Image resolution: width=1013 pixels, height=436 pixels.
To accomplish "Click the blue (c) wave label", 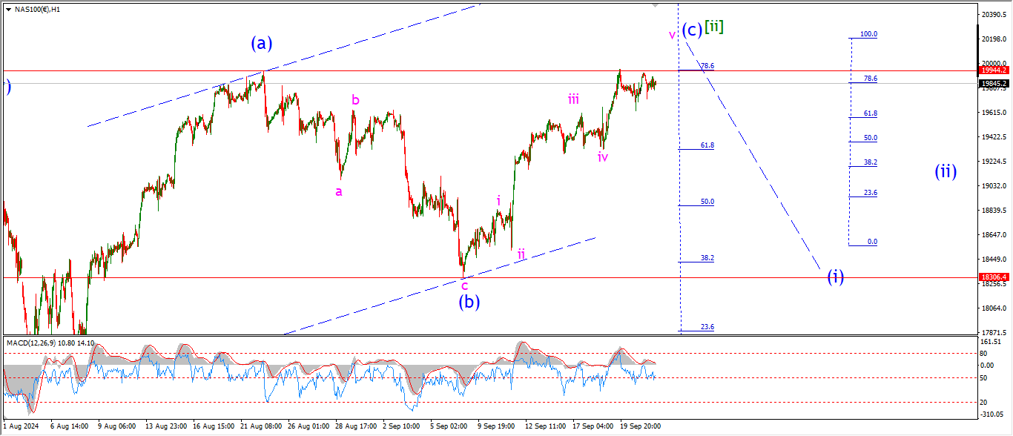I will click(x=692, y=30).
